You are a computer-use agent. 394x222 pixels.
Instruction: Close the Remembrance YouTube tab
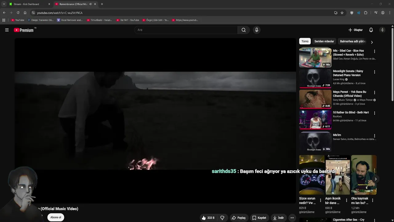point(95,4)
